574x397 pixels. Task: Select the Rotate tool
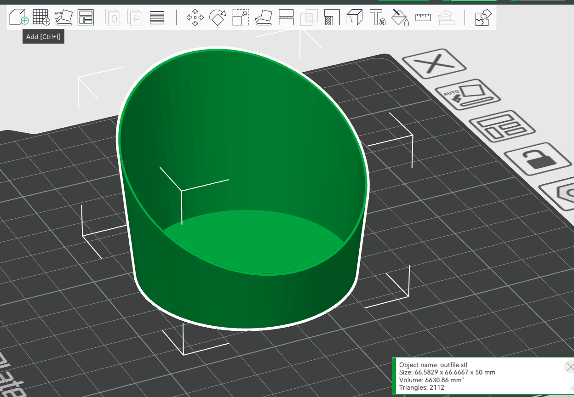pyautogui.click(x=218, y=17)
